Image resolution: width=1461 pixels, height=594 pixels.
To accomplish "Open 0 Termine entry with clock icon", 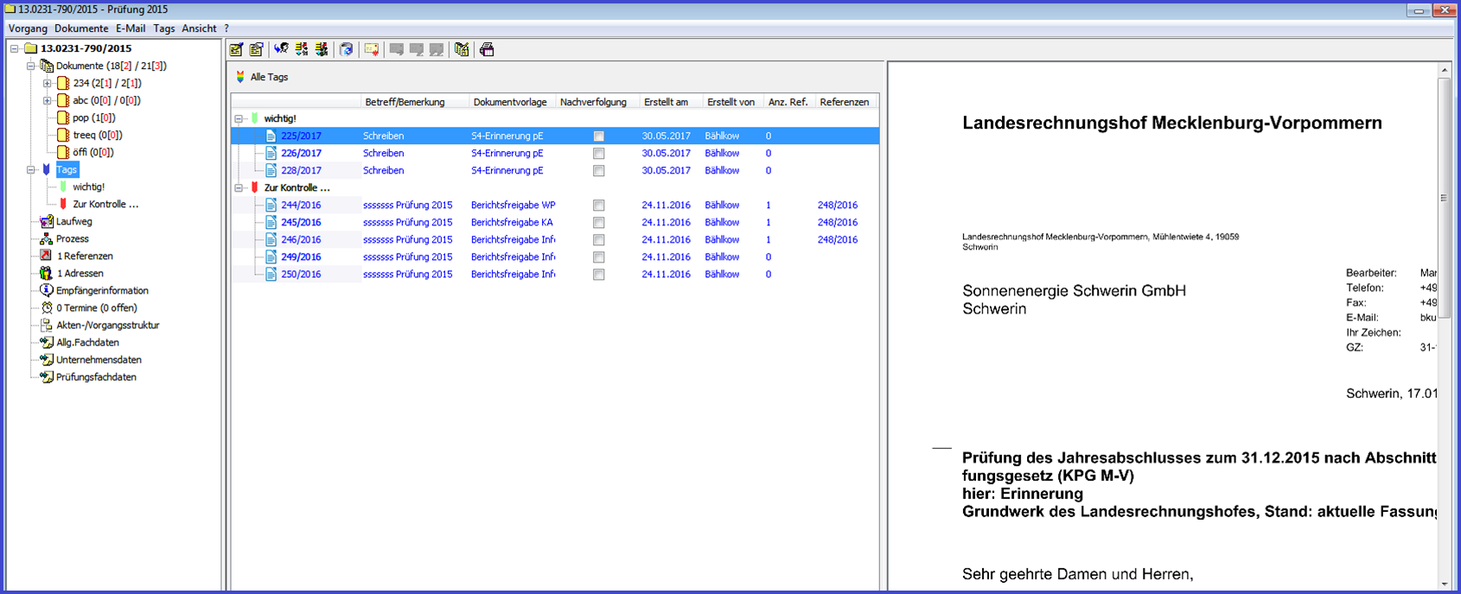I will coord(96,307).
